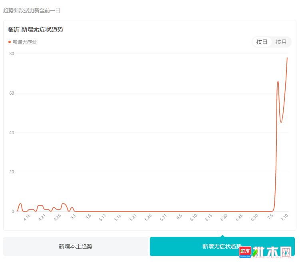Click the 5.26 date axis label
Image resolution: width=300 pixels, height=264 pixels.
pos(148,218)
